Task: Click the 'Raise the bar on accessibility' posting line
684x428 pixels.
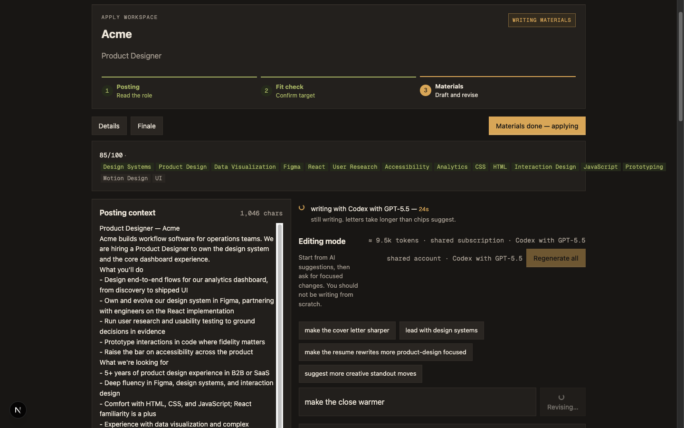Action: pyautogui.click(x=176, y=352)
